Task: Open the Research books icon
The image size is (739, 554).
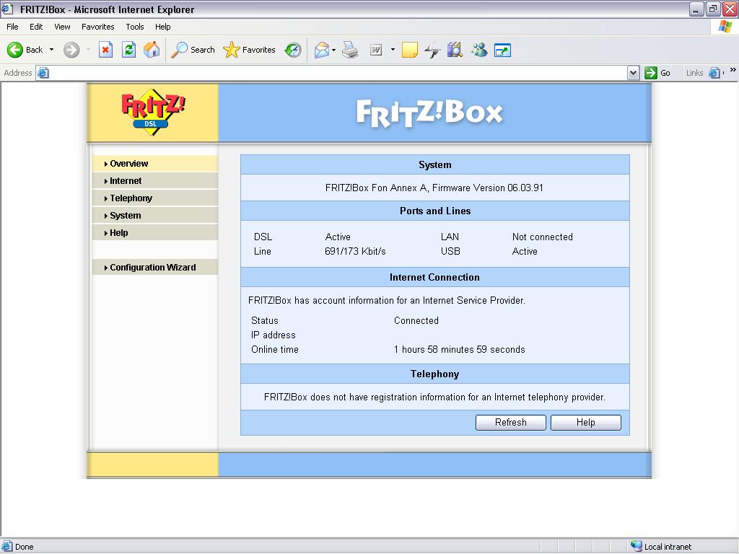Action: tap(455, 50)
